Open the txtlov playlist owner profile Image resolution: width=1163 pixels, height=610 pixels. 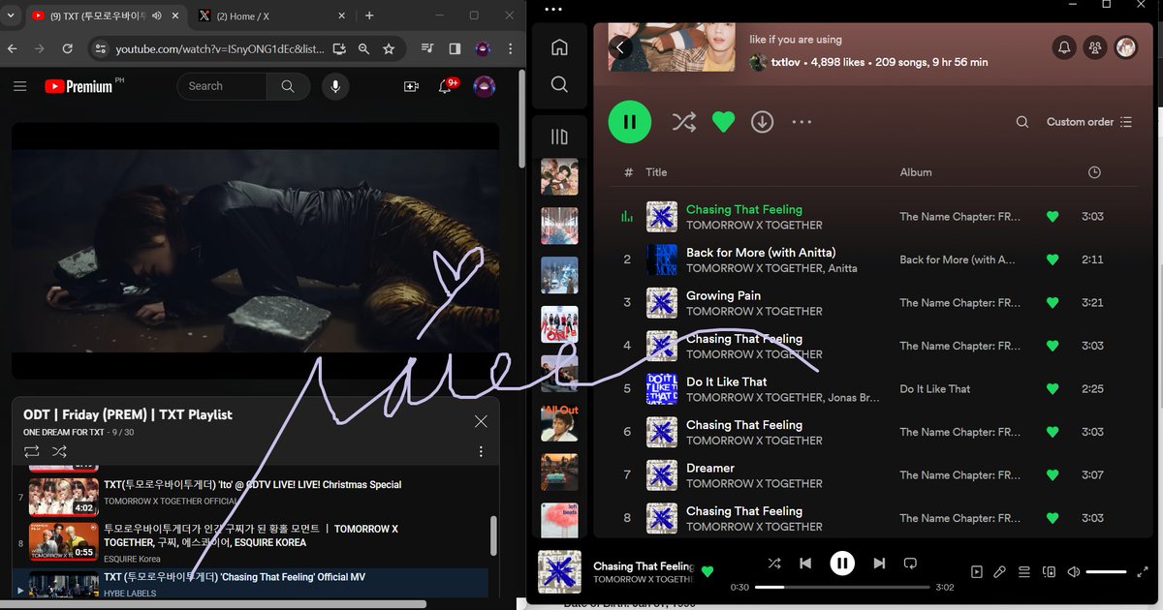pyautogui.click(x=786, y=62)
